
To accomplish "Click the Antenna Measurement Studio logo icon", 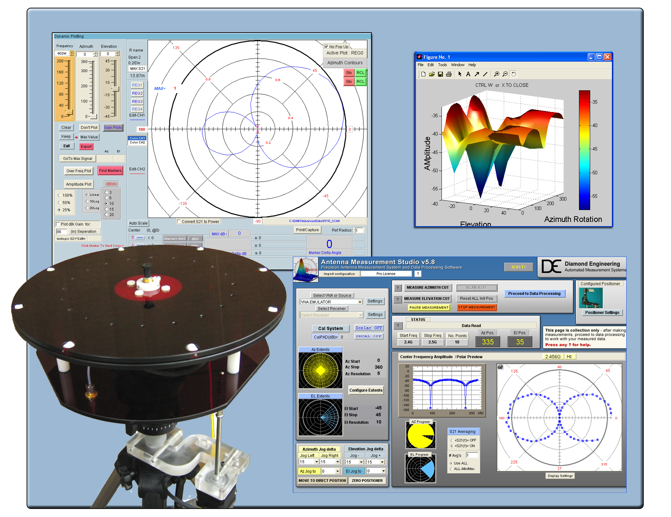I will [305, 270].
